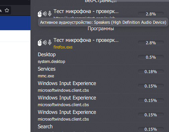This screenshot has width=169, height=132.
Task: Click the microphone icon beside firefox.exe
Action: point(50,43)
